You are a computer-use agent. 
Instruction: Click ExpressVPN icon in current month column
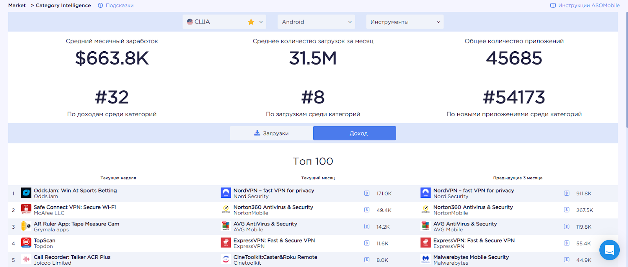coord(226,243)
